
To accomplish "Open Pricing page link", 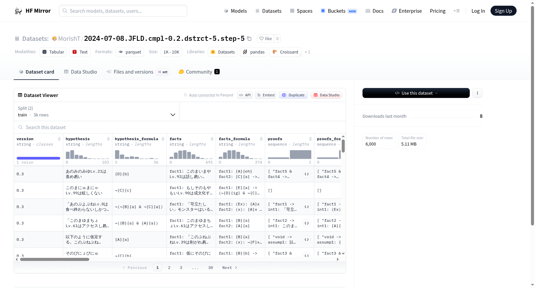I will (x=438, y=11).
